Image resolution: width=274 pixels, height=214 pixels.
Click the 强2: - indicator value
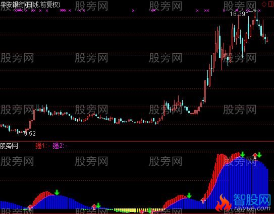coord(60,146)
